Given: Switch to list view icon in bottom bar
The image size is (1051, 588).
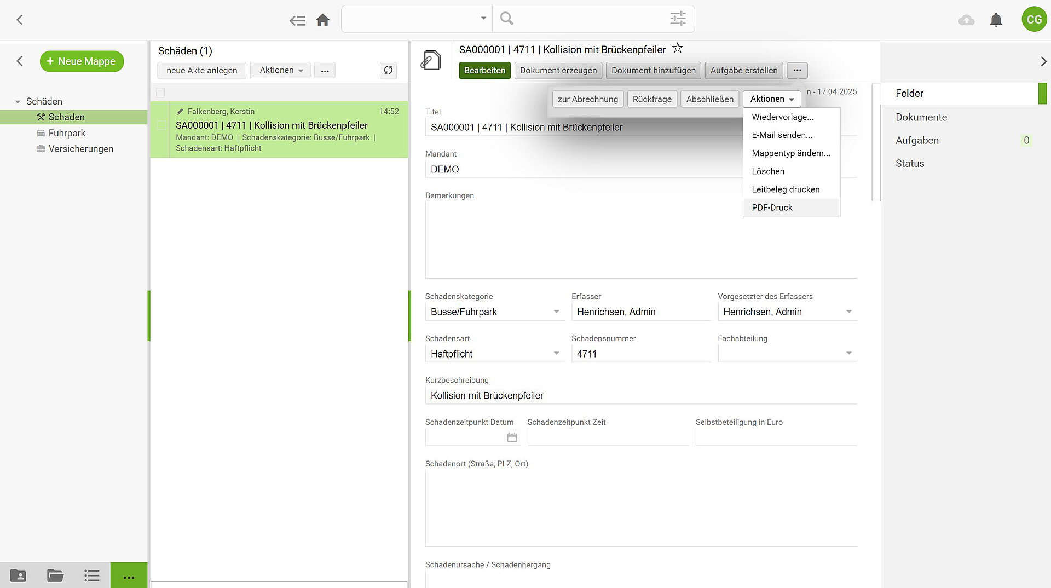Looking at the screenshot, I should [x=92, y=575].
